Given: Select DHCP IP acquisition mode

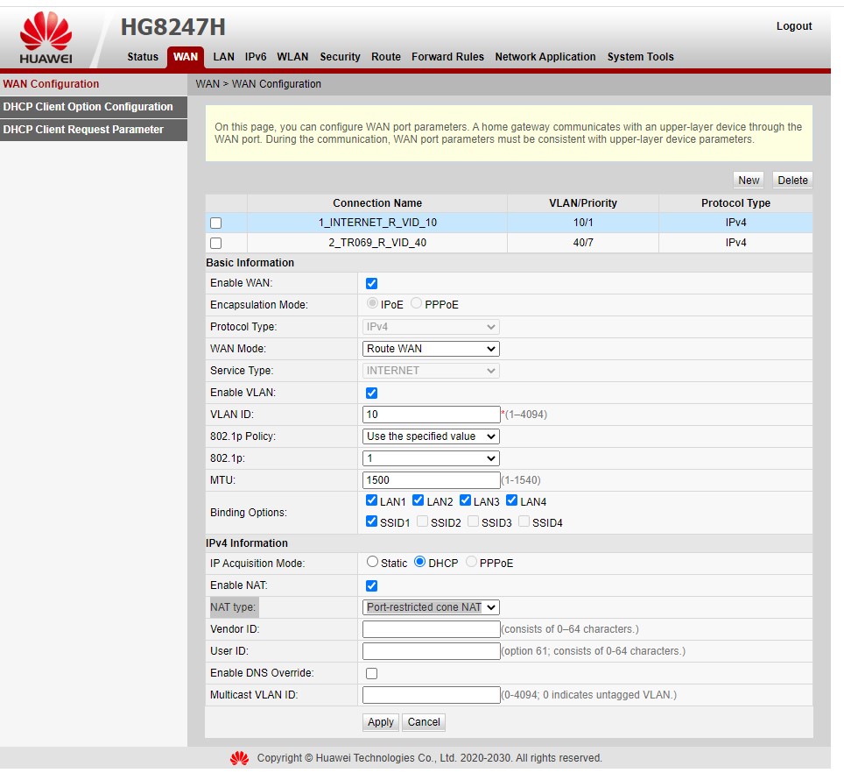Looking at the screenshot, I should pyautogui.click(x=420, y=562).
